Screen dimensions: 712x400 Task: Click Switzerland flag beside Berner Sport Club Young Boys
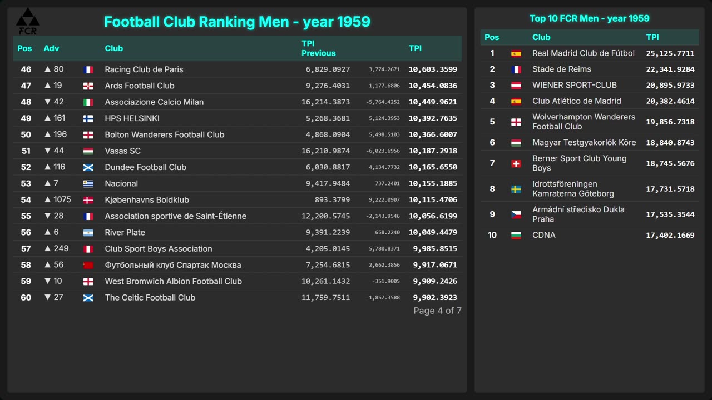[x=516, y=163]
